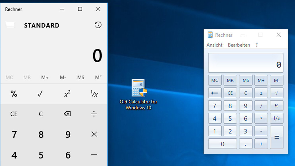This screenshot has width=295, height=166.
Task: Click plus-minus key in old calculator
Action: (261, 93)
